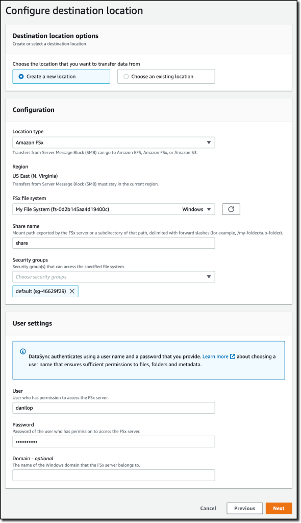Open the Choose security groups dropdown

pyautogui.click(x=114, y=277)
